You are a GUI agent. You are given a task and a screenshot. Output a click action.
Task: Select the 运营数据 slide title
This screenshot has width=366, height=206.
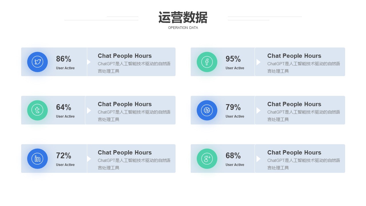pyautogui.click(x=183, y=18)
